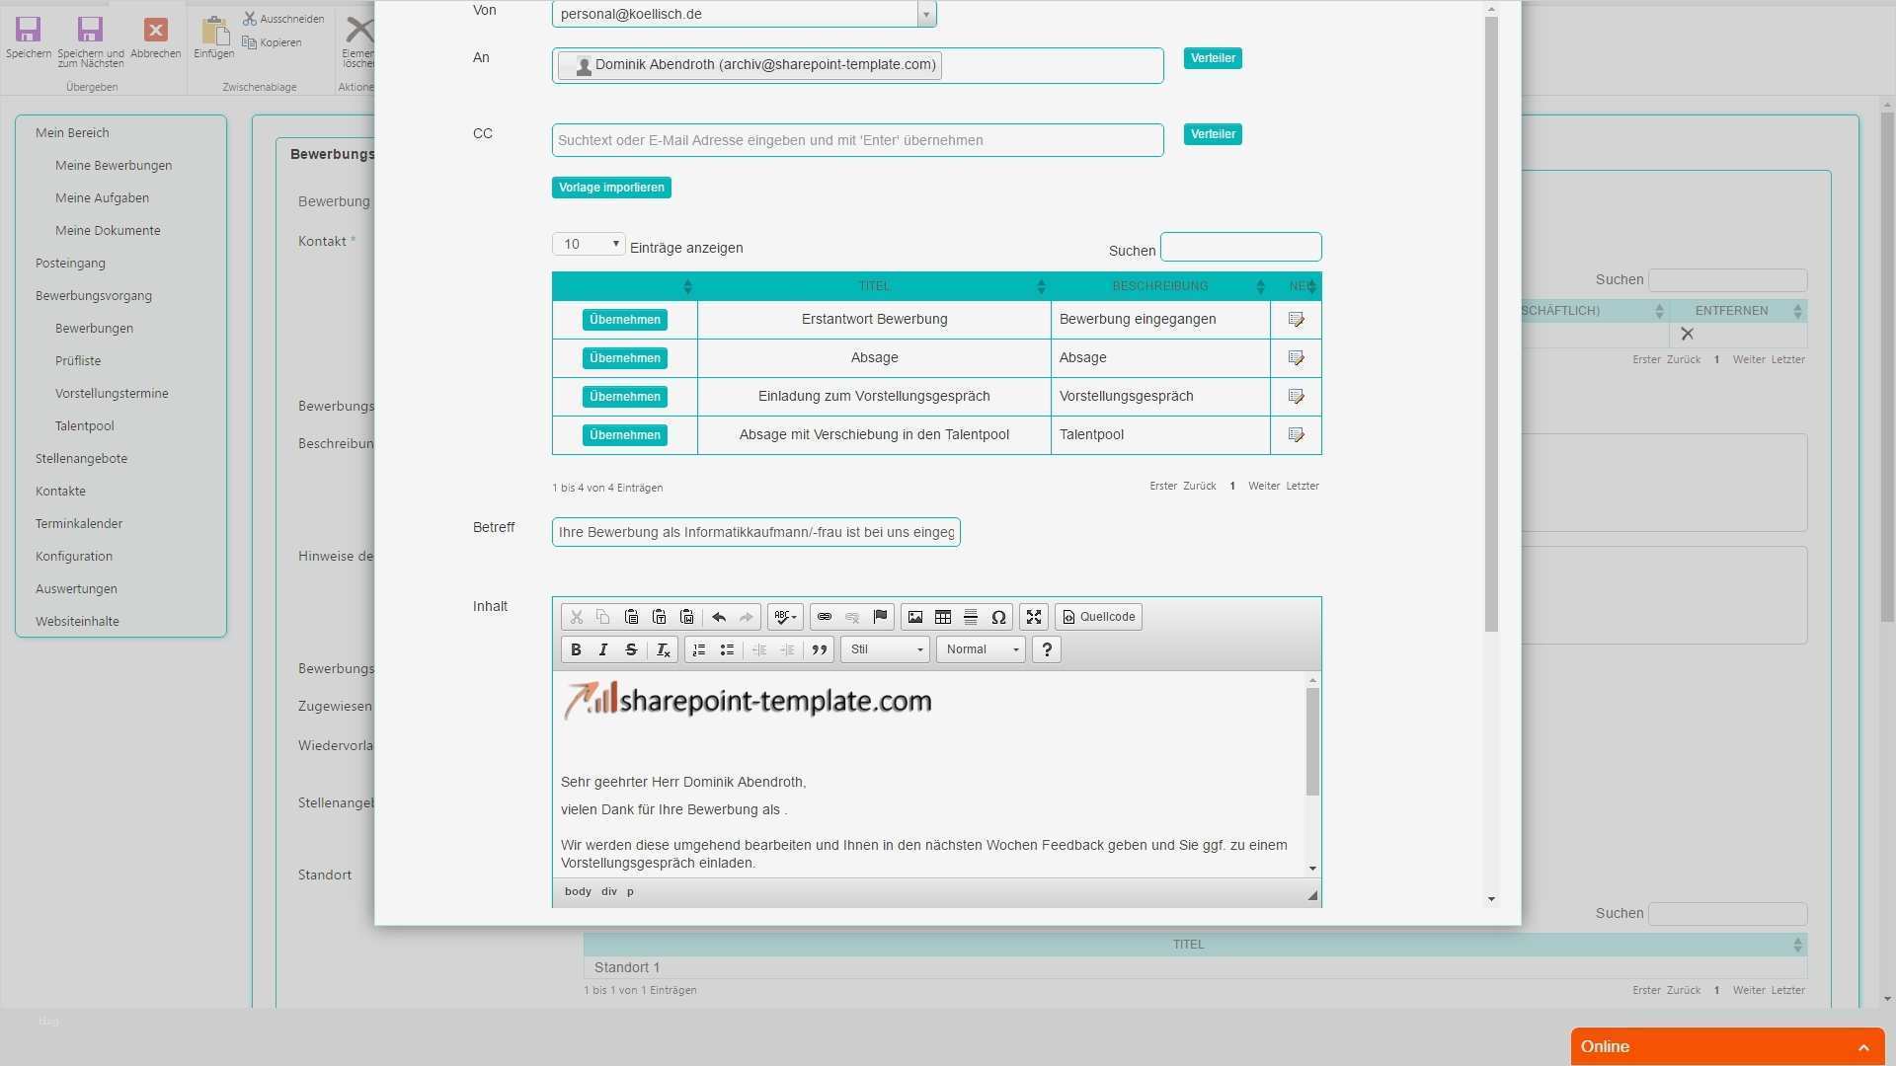Expand the Von sender address dropdown
The image size is (1896, 1066).
(926, 14)
